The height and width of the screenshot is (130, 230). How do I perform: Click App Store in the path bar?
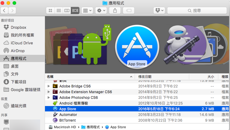[x=115, y=127]
